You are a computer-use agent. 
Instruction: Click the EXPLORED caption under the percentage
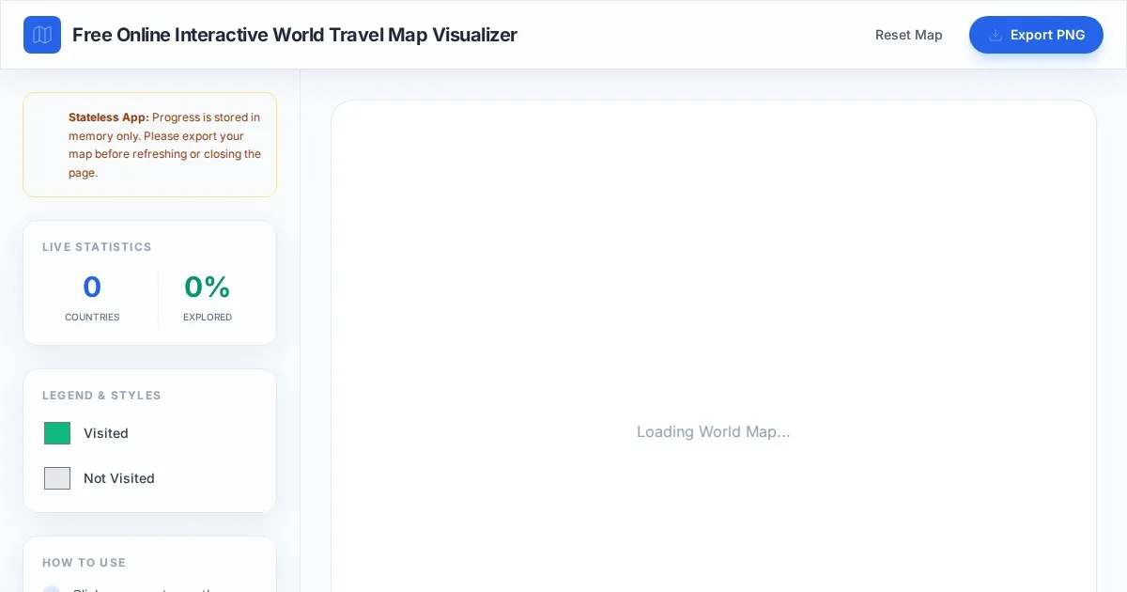pos(208,318)
